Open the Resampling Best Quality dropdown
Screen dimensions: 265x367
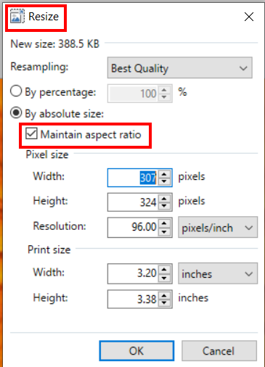(x=180, y=67)
